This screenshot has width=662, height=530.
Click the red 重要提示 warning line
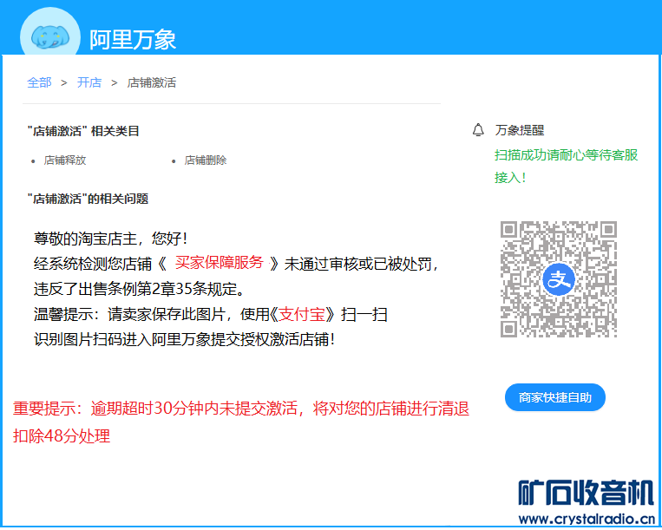coord(241,409)
